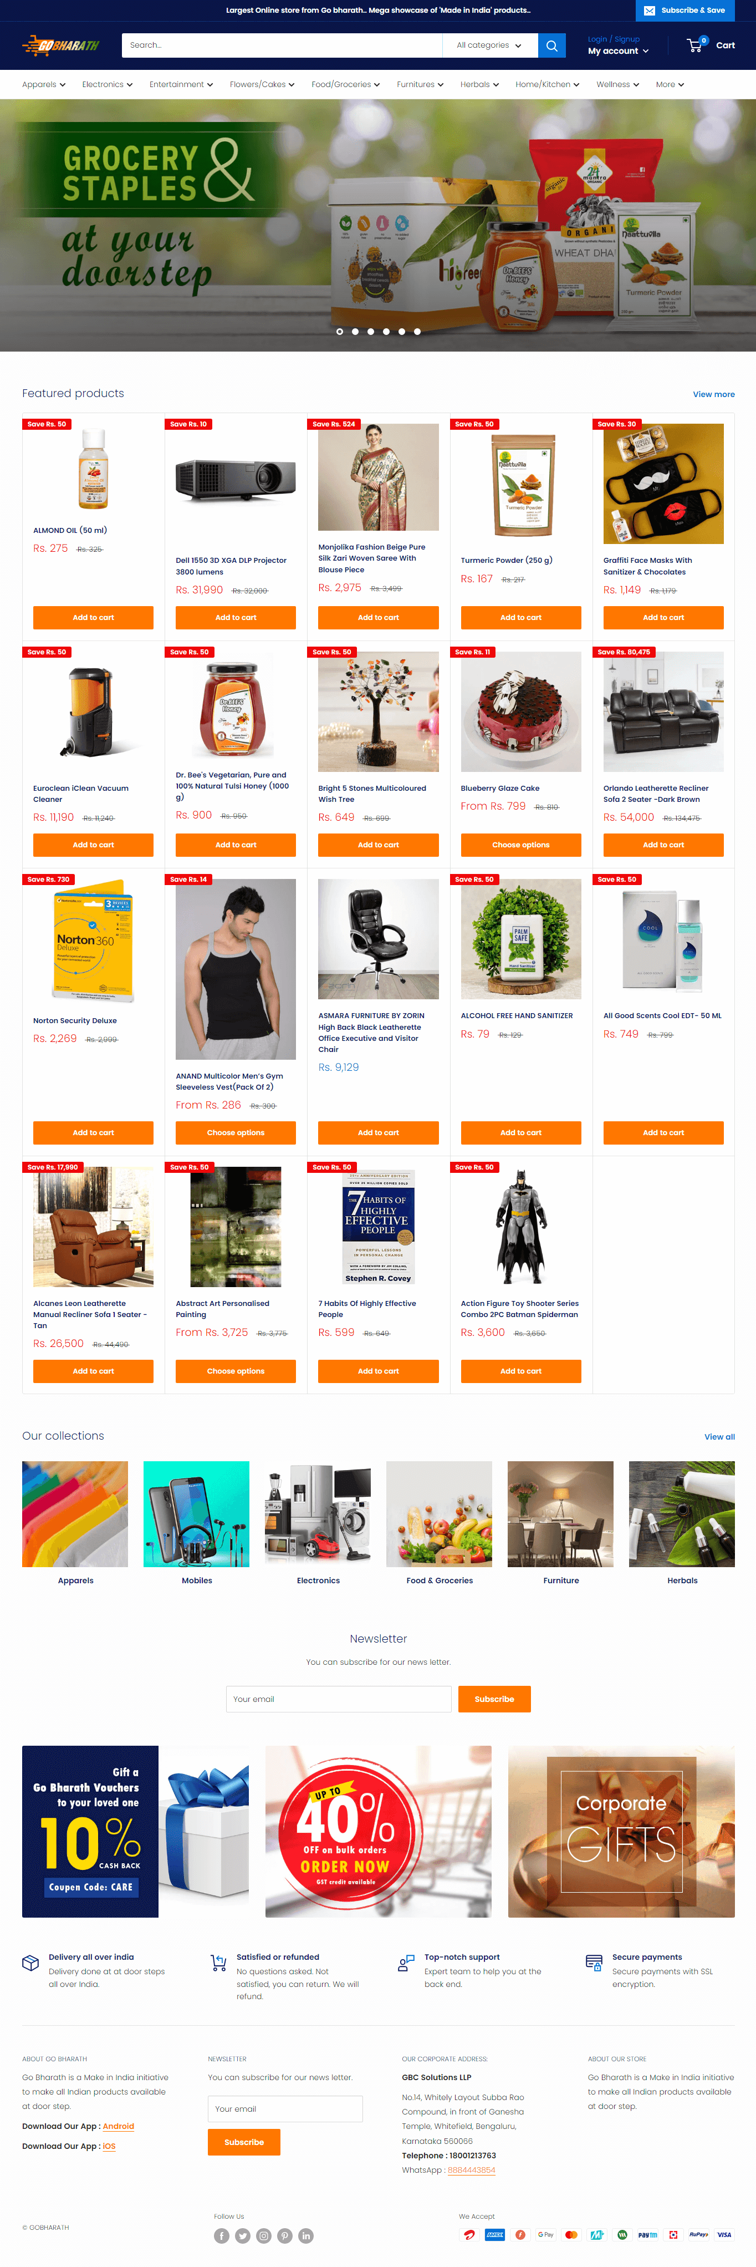The height and width of the screenshot is (2267, 756).
Task: Select the last carousel slide dot
Action: (417, 332)
